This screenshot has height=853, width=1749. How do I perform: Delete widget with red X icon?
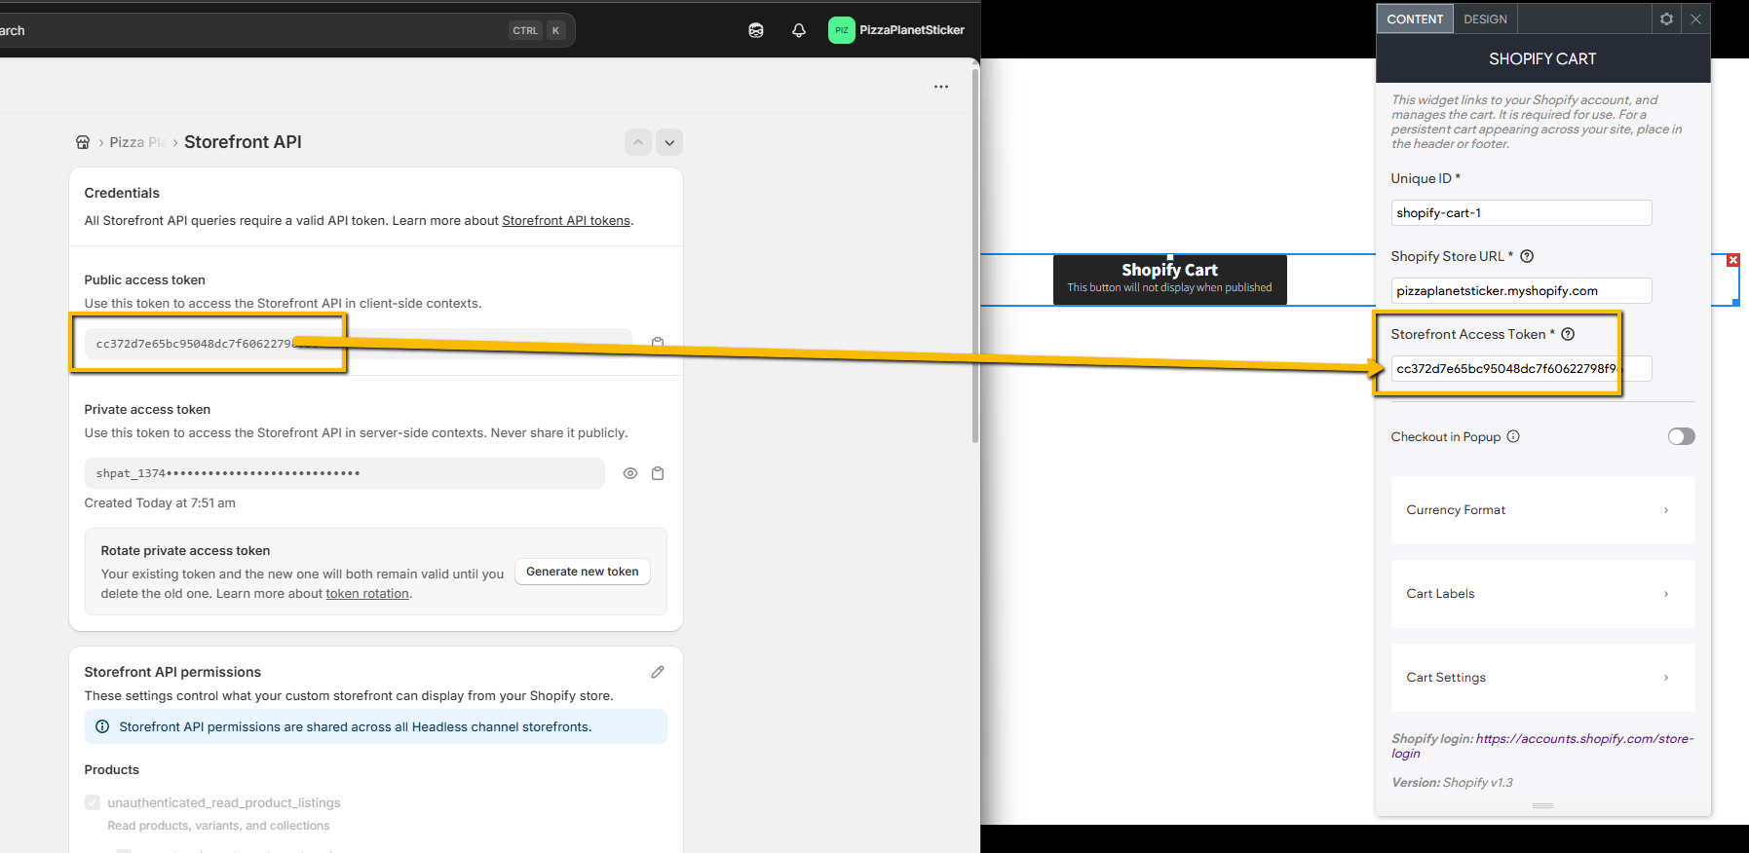pyautogui.click(x=1732, y=260)
